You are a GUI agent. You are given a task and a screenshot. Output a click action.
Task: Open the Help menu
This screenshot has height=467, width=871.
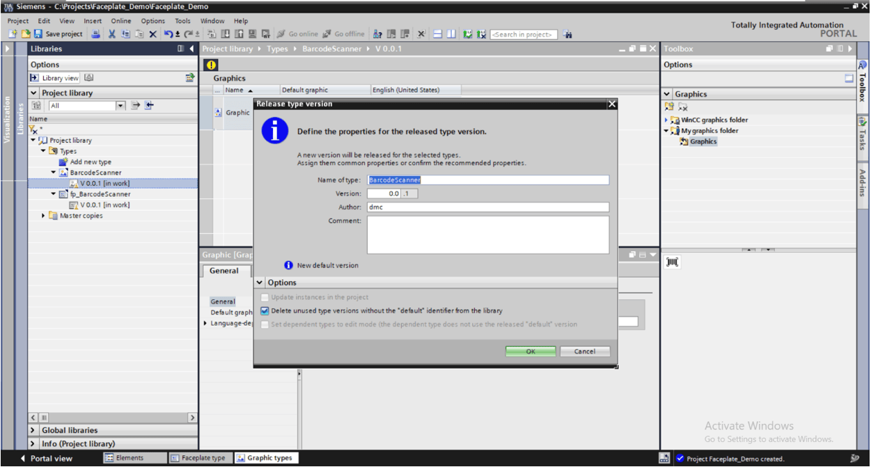point(241,21)
